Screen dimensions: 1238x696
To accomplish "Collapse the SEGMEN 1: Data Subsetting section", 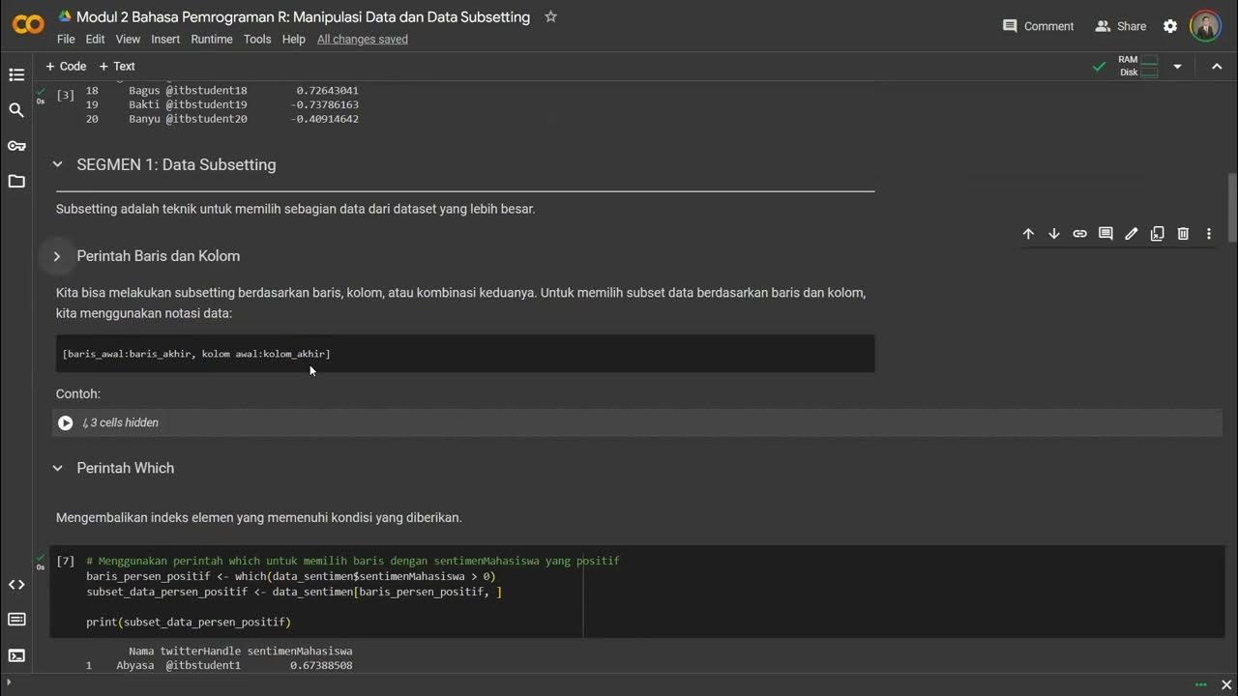I will coord(57,164).
